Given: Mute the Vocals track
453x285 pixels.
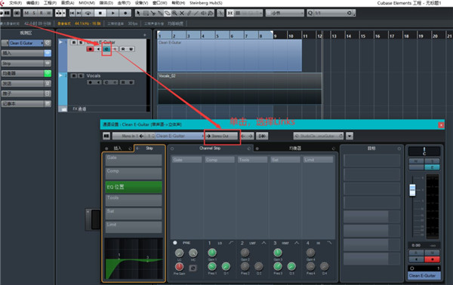Looking at the screenshot, I should pos(74,75).
